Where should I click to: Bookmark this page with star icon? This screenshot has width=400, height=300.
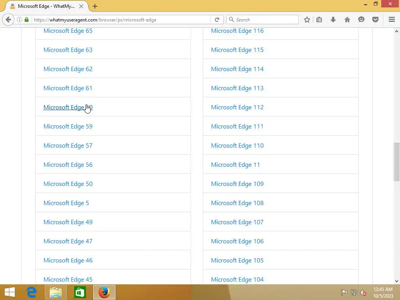(x=307, y=20)
